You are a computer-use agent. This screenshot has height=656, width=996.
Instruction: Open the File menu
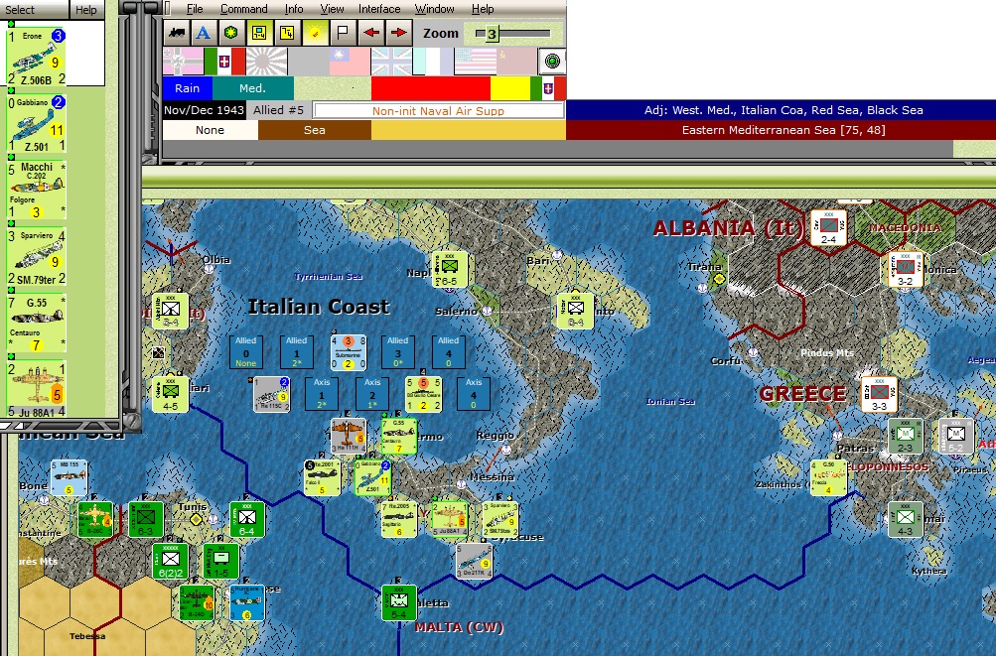coord(195,9)
